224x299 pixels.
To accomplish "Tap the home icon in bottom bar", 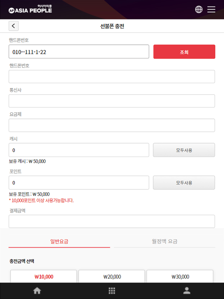I will 37,290.
